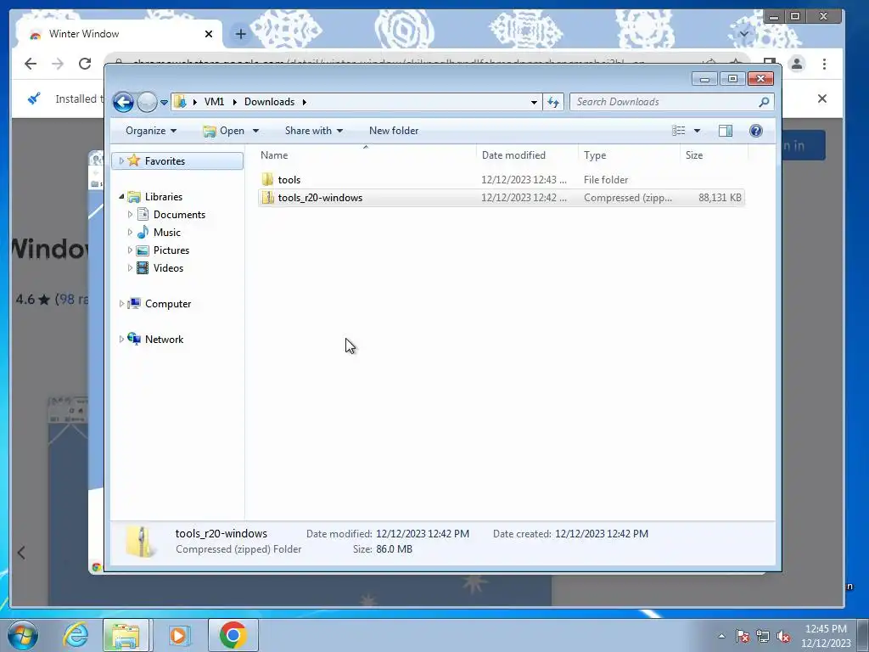Image resolution: width=869 pixels, height=652 pixels.
Task: Select Favorites in navigation pane
Action: 165,160
